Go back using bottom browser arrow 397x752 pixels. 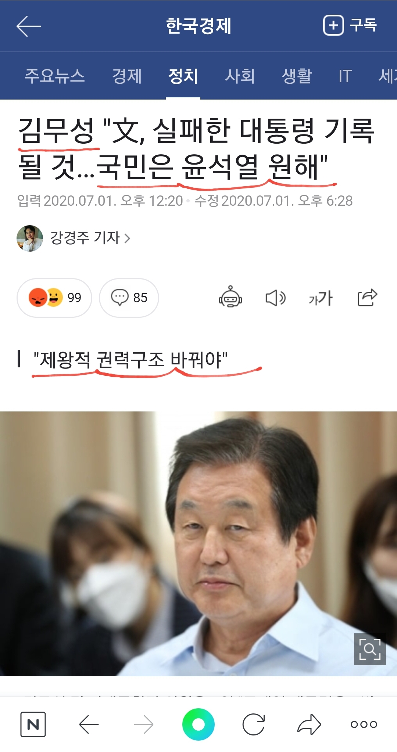pyautogui.click(x=89, y=724)
